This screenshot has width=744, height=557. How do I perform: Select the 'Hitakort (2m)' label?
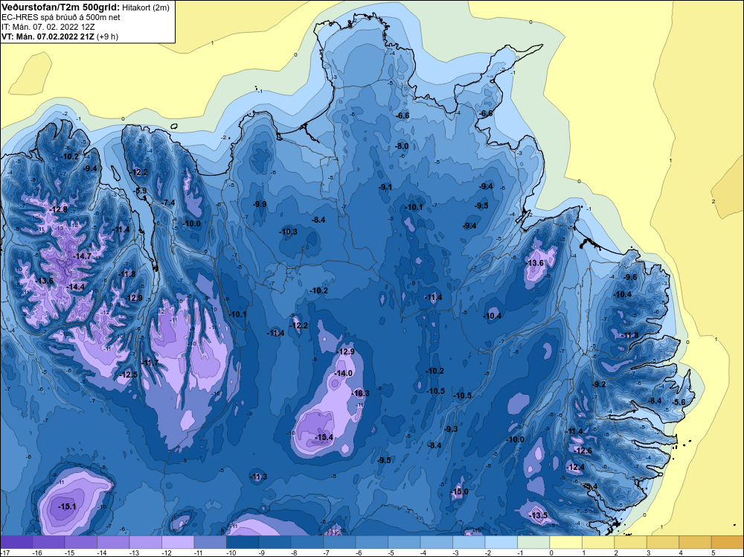coord(146,7)
